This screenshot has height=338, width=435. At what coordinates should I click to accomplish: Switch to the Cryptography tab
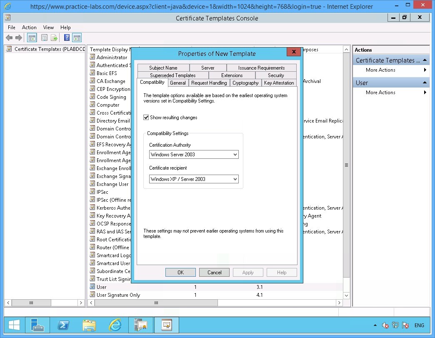point(245,83)
